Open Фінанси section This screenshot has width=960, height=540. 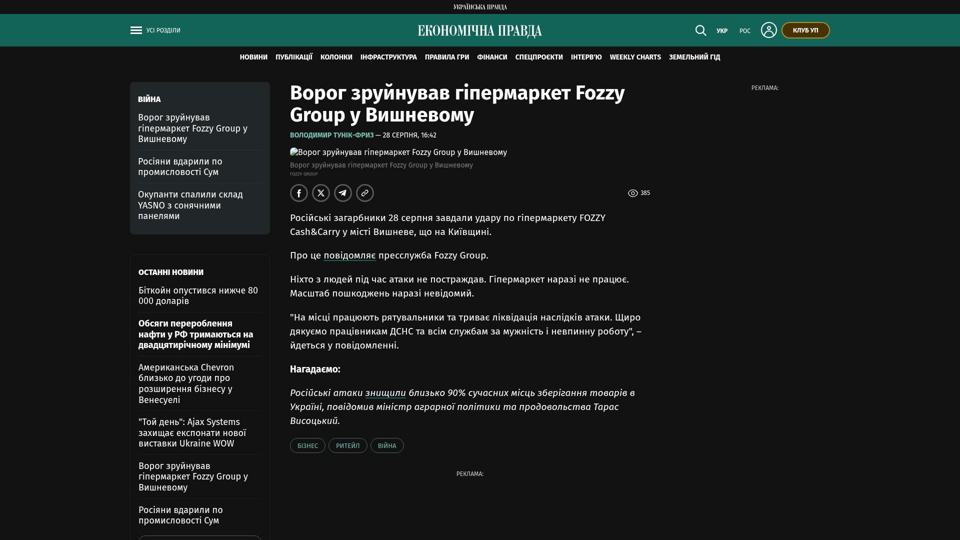pyautogui.click(x=492, y=57)
